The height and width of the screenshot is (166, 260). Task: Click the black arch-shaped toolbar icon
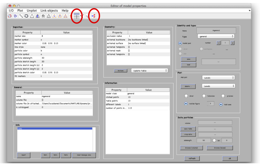43,16
